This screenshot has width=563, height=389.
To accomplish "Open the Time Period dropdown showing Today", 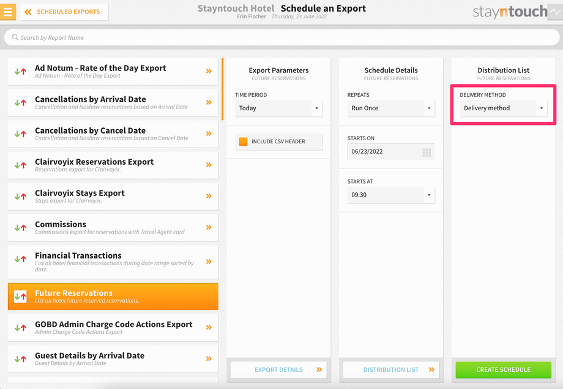I will (x=278, y=108).
